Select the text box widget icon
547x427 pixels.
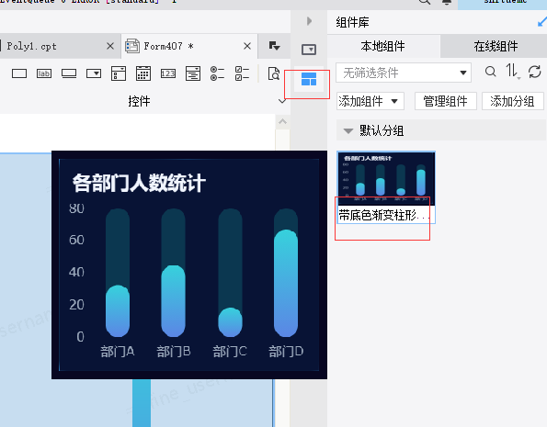(x=19, y=73)
